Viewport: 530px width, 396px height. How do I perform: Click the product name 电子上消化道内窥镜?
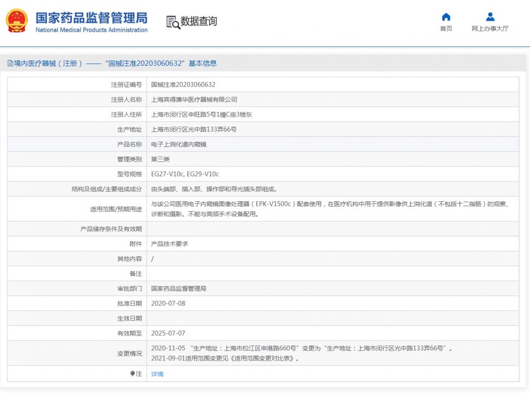click(x=178, y=144)
